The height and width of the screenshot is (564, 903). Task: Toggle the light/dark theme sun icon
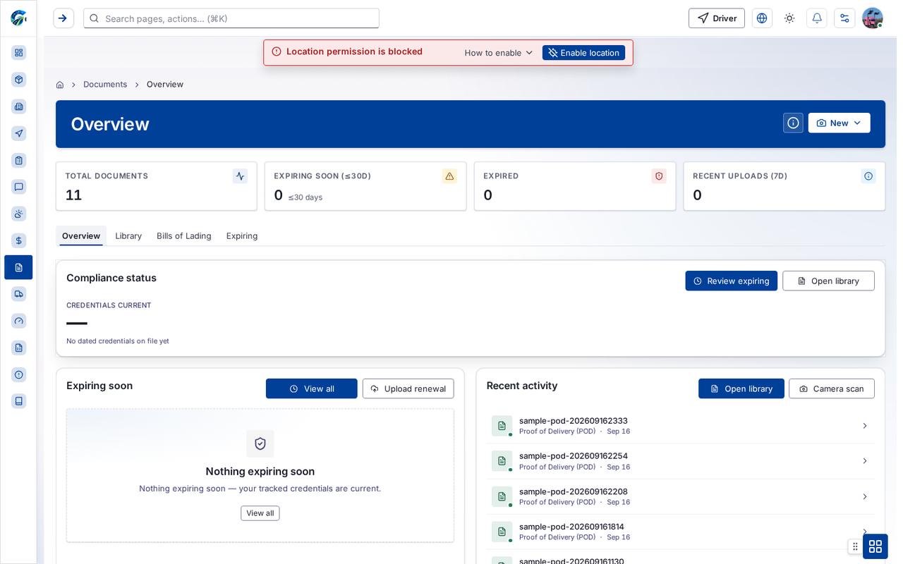[789, 18]
